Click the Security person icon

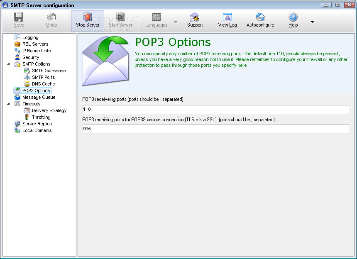(17, 57)
